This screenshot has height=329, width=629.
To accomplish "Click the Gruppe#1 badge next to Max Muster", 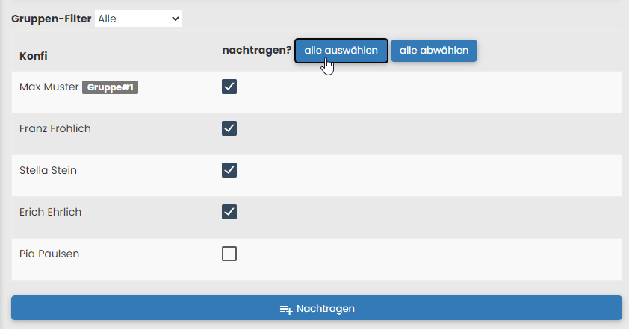I will [x=110, y=87].
